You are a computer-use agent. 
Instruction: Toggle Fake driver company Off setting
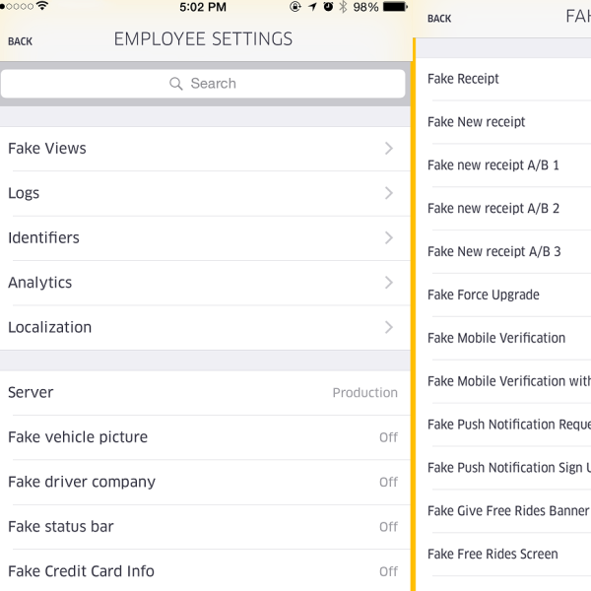point(388,482)
